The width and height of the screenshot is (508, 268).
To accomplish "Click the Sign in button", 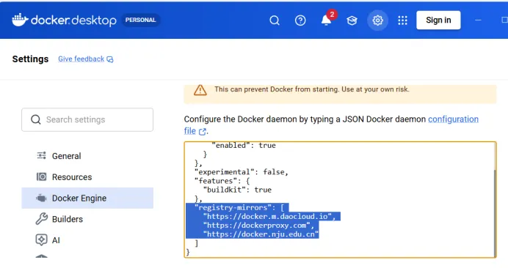I will click(438, 20).
